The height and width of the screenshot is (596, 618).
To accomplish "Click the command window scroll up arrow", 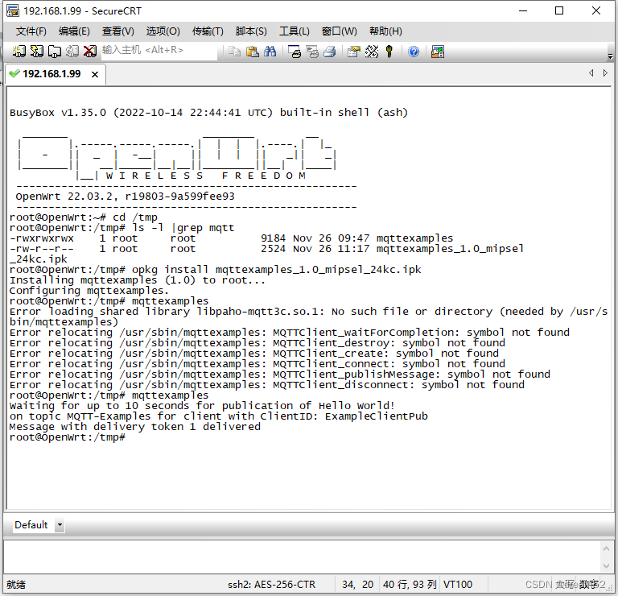I will [x=606, y=548].
